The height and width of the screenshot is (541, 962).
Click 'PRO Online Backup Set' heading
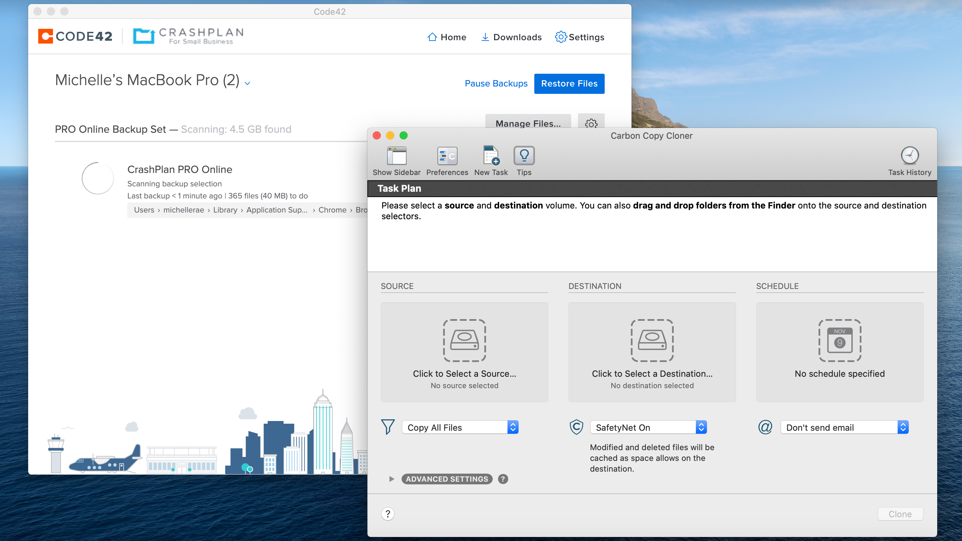[110, 129]
